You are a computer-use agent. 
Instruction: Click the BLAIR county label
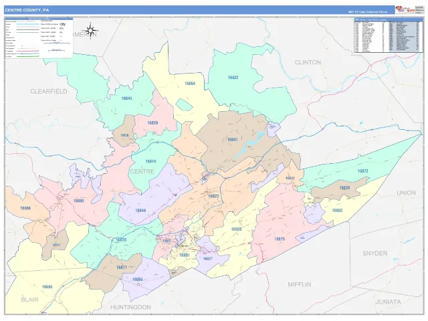[29, 300]
